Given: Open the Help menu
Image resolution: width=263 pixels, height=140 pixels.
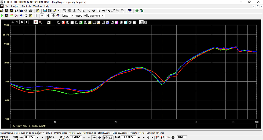Looking at the screenshot, I should pos(47,6).
